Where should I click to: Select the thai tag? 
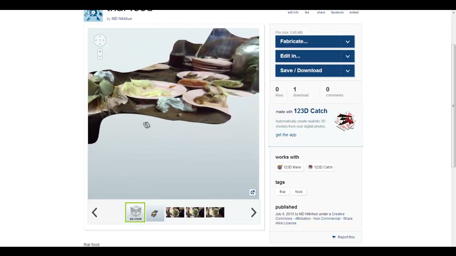[282, 192]
